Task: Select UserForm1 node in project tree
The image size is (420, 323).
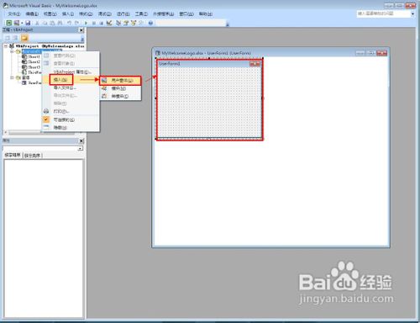Action: [x=32, y=82]
